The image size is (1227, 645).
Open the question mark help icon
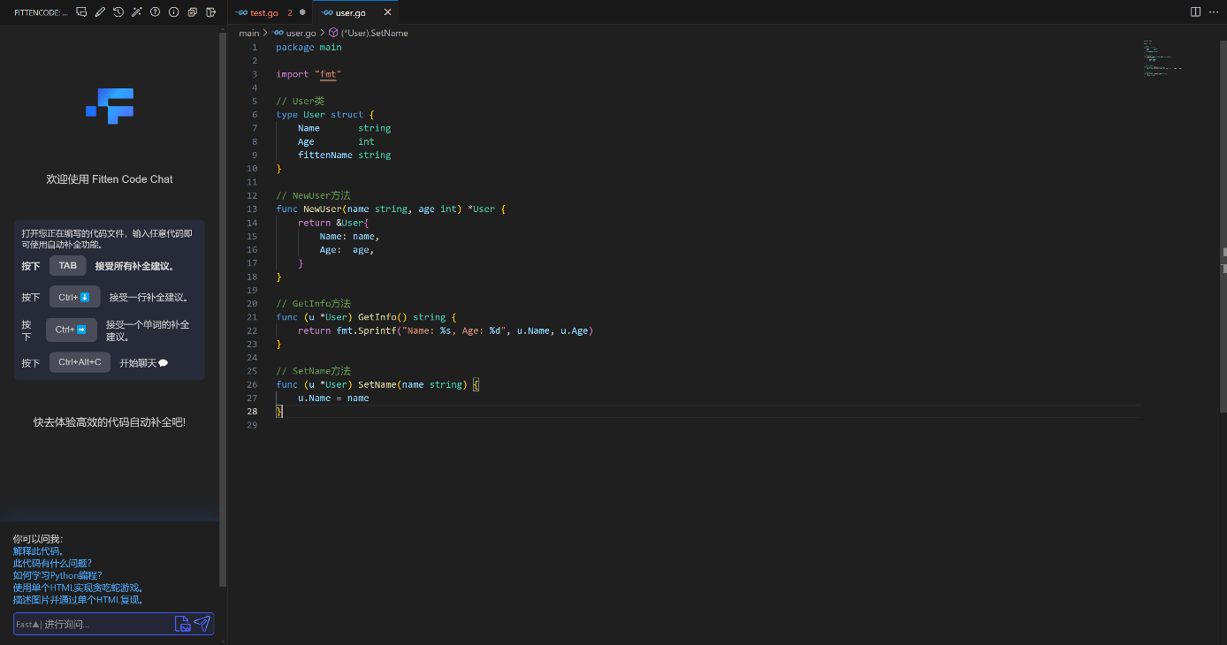155,12
